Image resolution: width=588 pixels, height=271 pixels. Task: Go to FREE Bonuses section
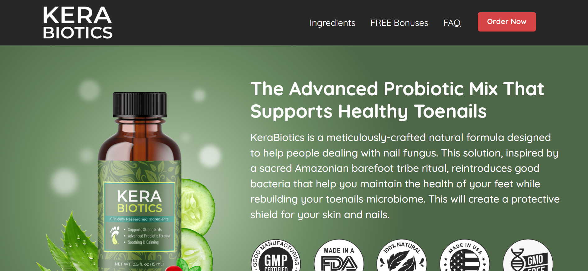(399, 23)
